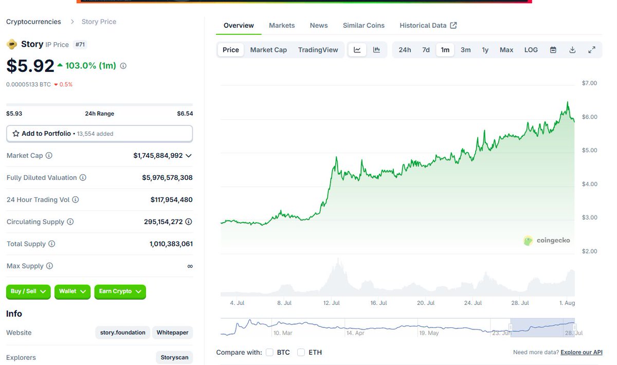
Task: Follow the Explore our API link
Action: (582, 352)
